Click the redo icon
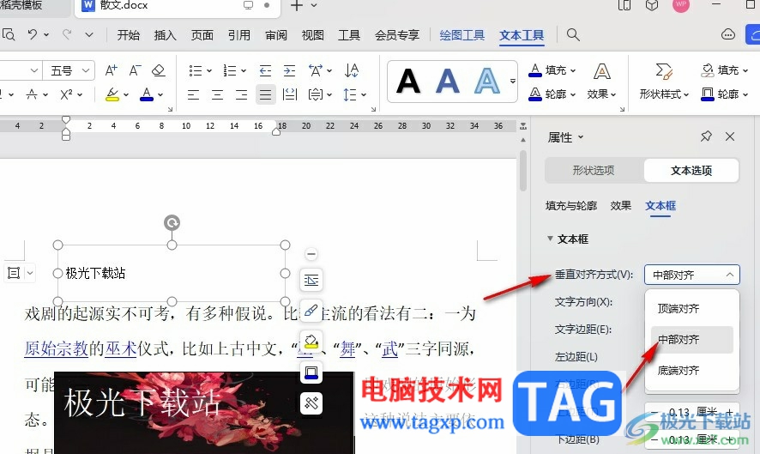This screenshot has height=454, width=760. pyautogui.click(x=68, y=34)
